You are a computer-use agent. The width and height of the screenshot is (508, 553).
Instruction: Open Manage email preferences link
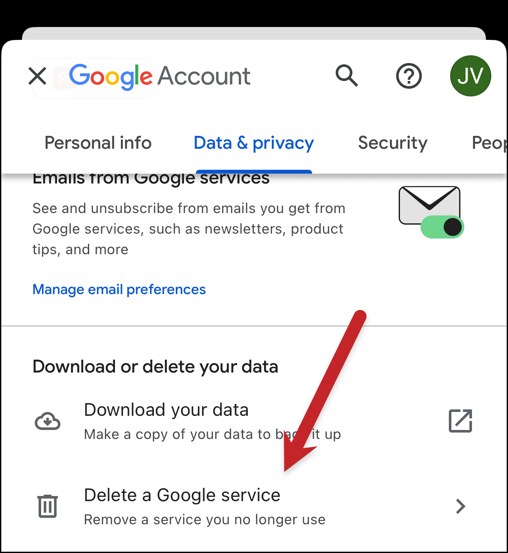[119, 289]
